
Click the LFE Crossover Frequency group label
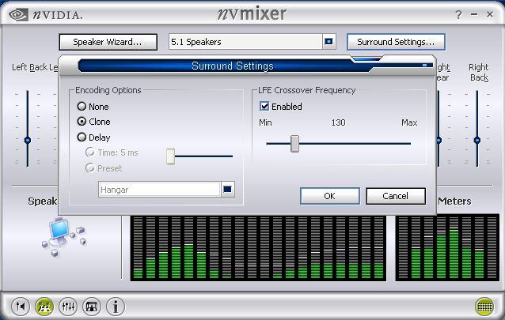(x=306, y=90)
